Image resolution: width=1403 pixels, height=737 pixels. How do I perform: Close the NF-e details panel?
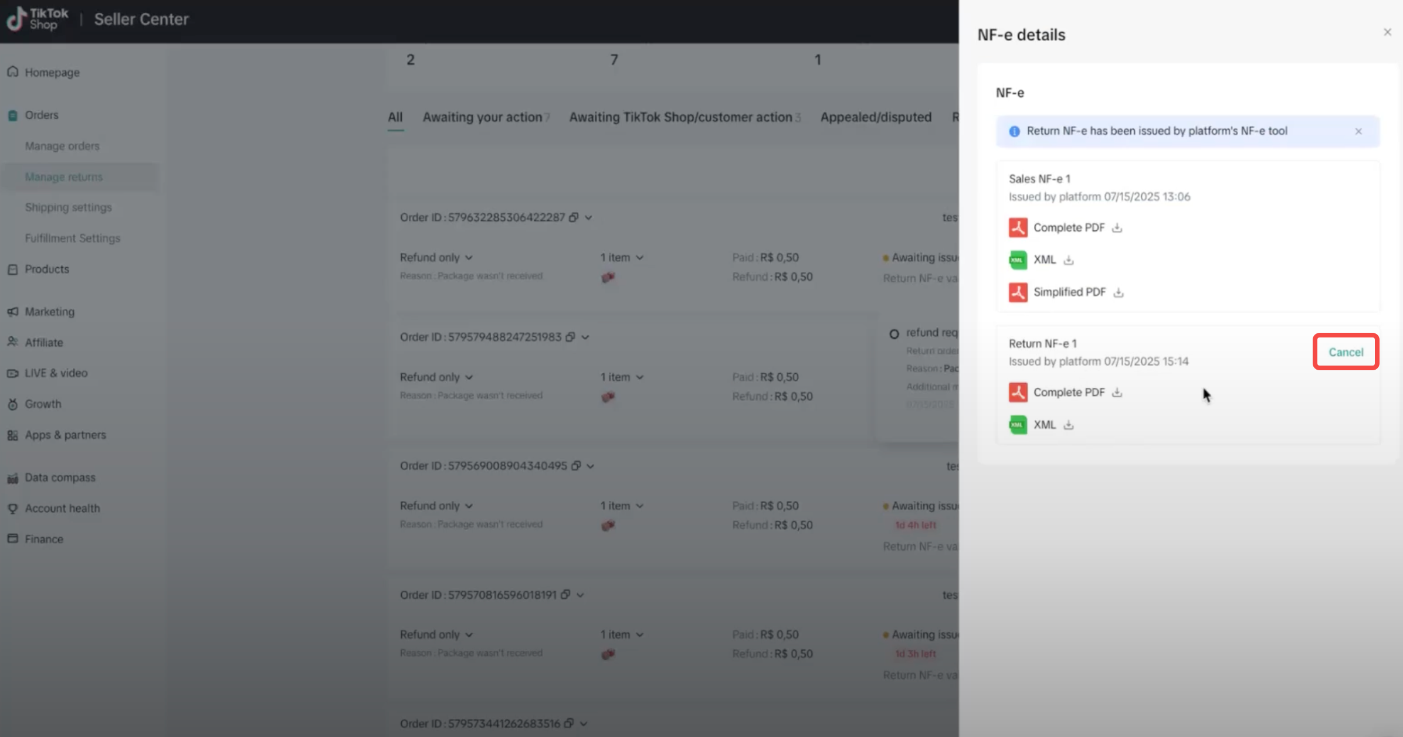tap(1387, 32)
